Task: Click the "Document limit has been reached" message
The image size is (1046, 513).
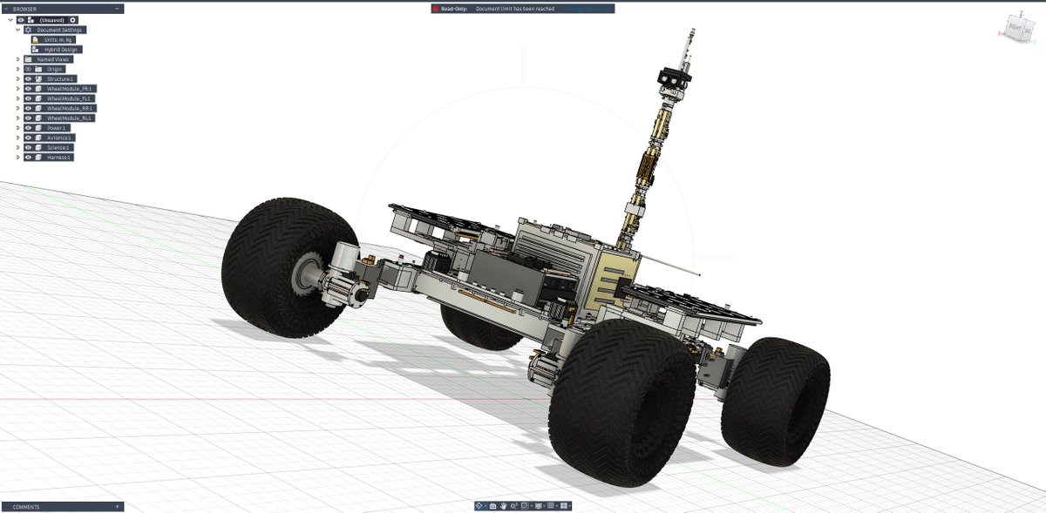Action: (x=515, y=9)
